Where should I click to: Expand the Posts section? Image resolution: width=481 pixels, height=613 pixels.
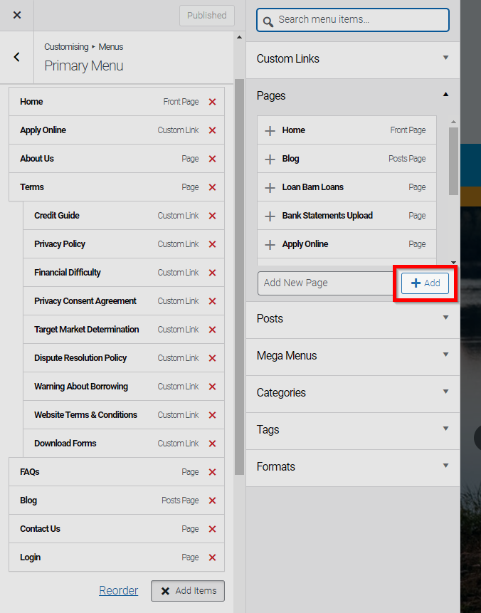[x=353, y=319]
